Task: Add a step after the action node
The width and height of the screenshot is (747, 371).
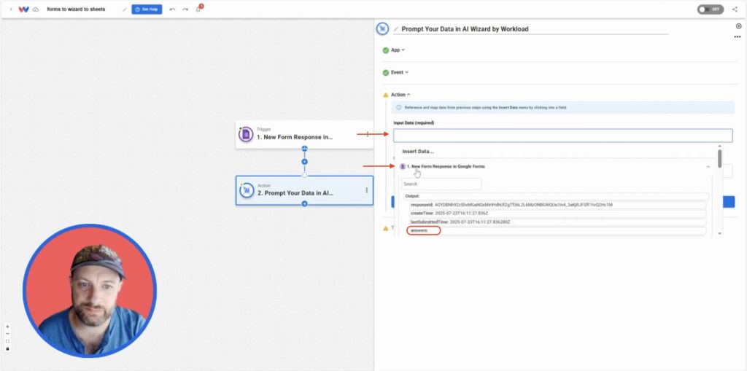Action: tap(304, 204)
